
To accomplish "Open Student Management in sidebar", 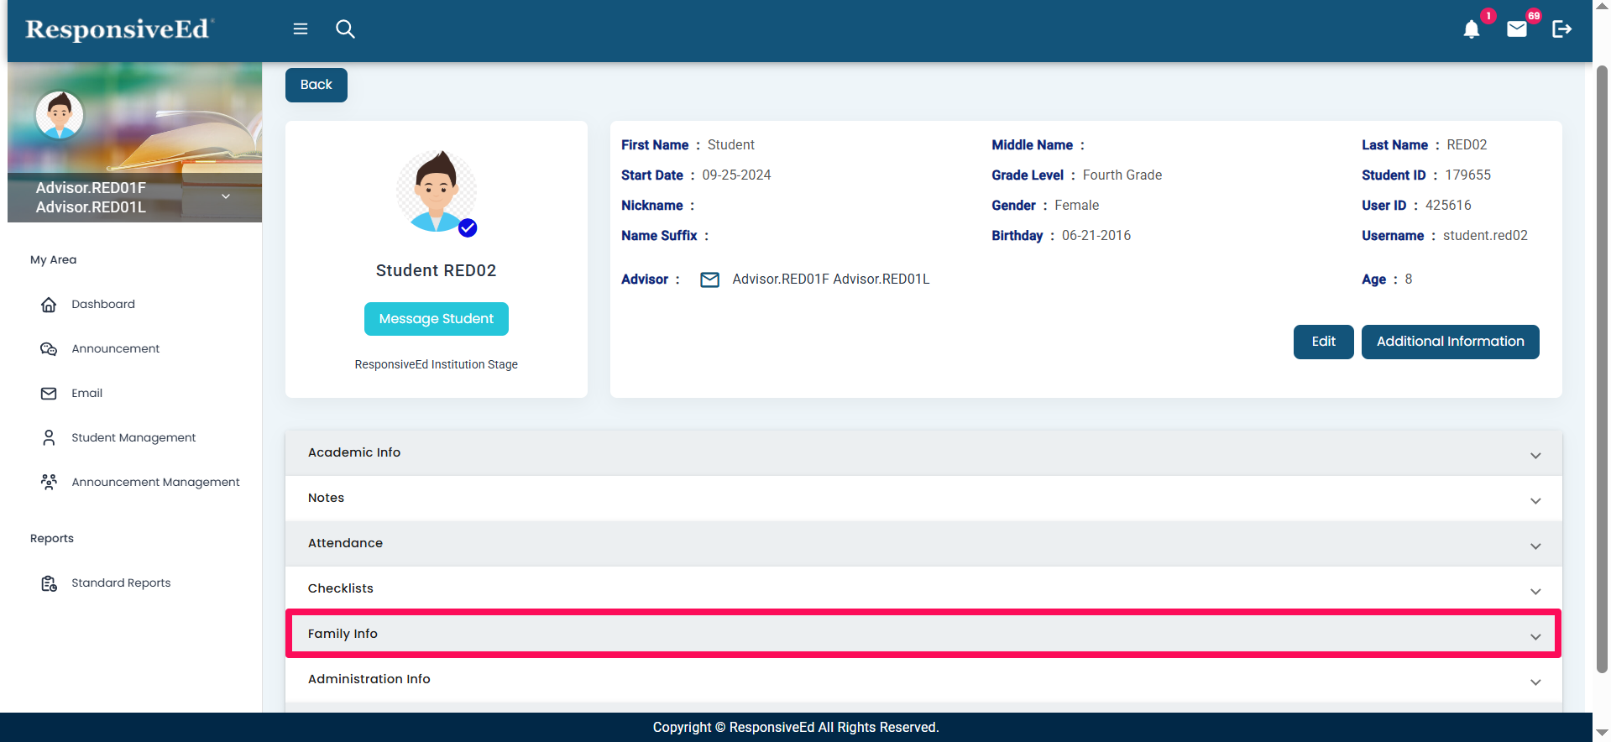I will click(133, 437).
